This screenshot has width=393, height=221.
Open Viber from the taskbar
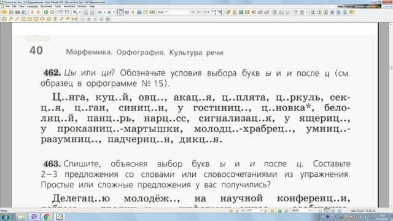click(34, 217)
